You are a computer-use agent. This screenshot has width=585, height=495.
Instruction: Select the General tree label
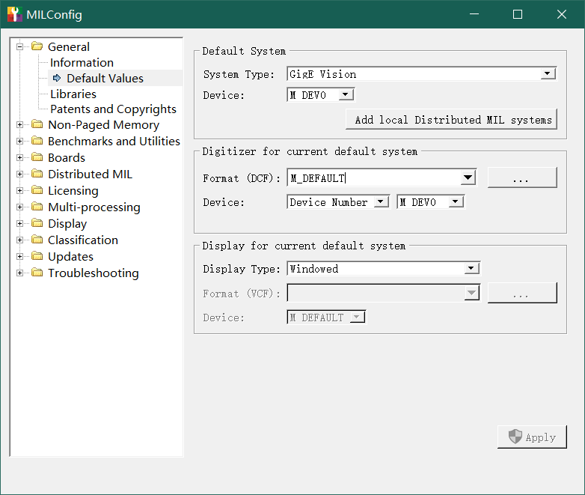tap(69, 46)
